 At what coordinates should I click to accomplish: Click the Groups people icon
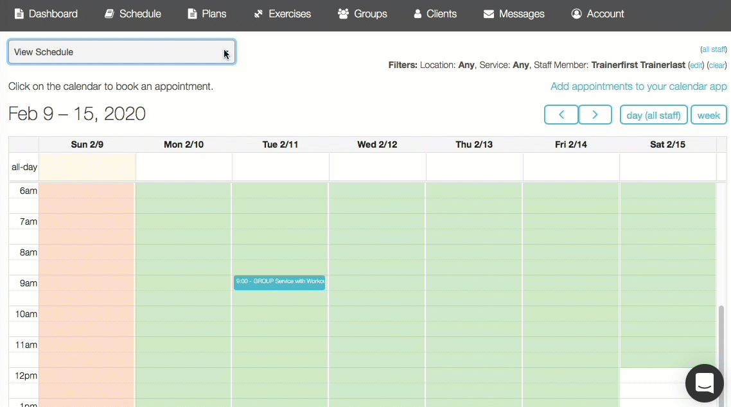tap(343, 14)
